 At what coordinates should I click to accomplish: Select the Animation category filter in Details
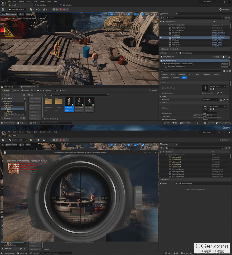(x=182, y=74)
